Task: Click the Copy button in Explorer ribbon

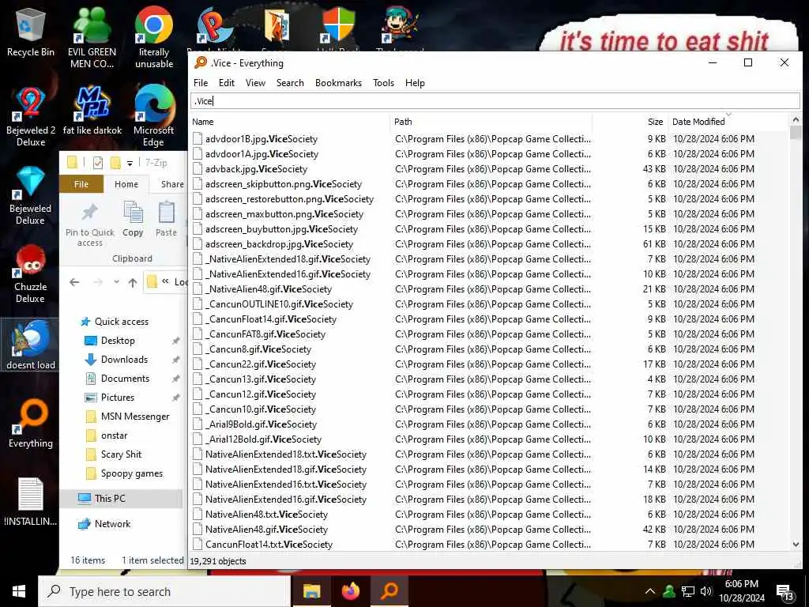Action: [133, 219]
